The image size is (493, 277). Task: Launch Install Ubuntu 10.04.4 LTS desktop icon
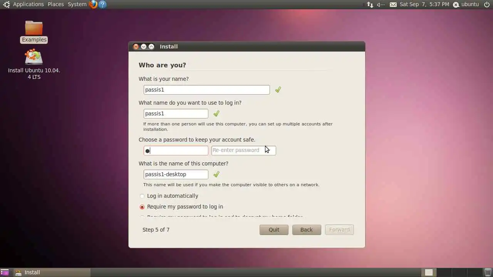(34, 64)
